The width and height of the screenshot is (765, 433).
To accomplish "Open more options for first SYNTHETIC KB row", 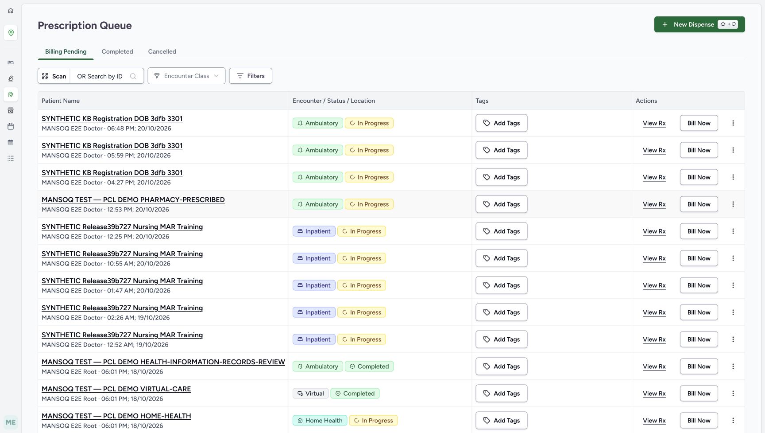I will pyautogui.click(x=733, y=123).
